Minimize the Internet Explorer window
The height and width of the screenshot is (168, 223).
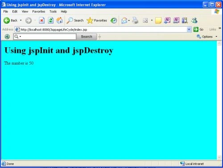[x=206, y=5]
